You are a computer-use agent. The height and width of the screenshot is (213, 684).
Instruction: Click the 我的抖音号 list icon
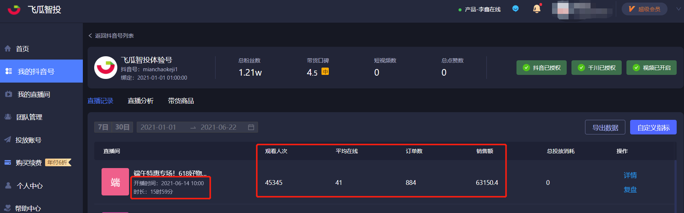[9, 71]
